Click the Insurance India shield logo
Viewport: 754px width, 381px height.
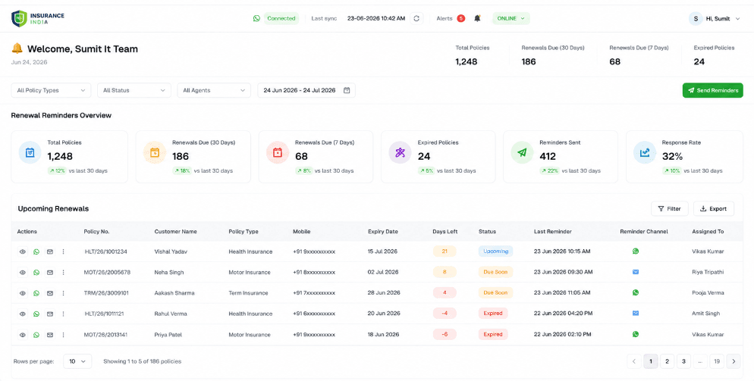[x=19, y=18]
